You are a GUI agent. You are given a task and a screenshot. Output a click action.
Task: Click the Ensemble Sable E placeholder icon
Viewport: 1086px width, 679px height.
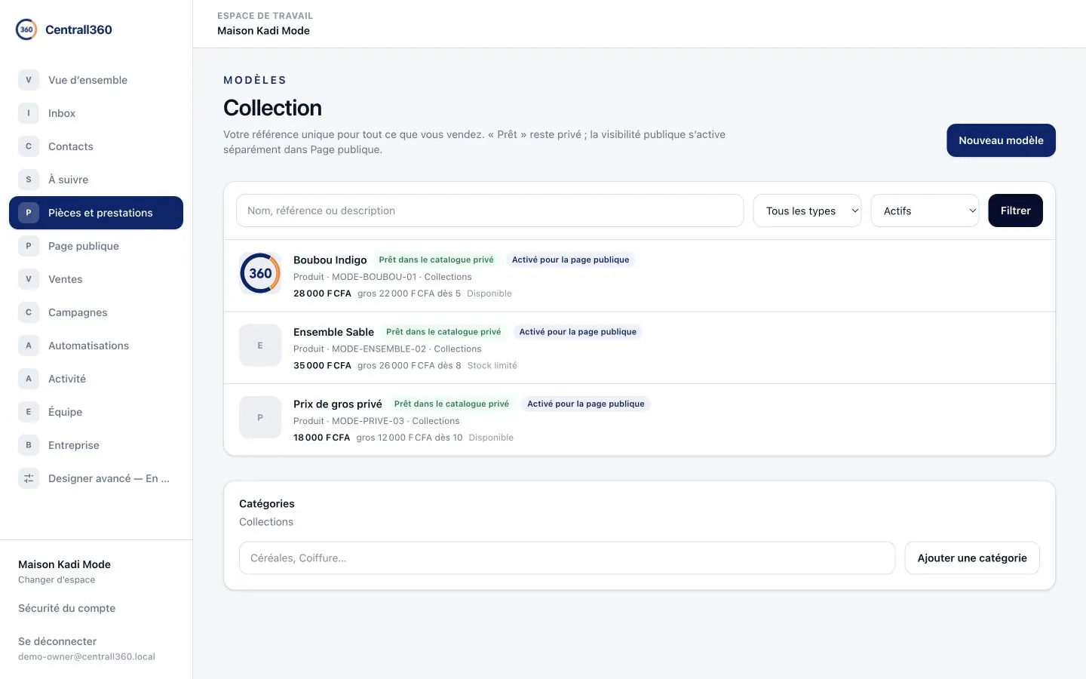point(260,346)
